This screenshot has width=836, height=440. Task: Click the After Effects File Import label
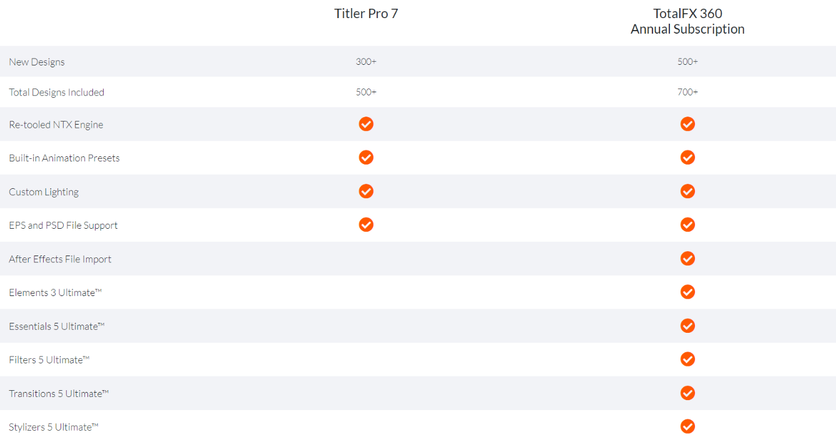coord(60,259)
